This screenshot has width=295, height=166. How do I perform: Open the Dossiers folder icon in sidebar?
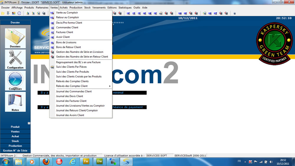click(x=15, y=38)
